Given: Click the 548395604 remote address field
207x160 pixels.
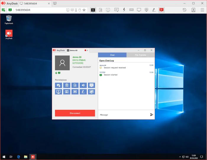Looking at the screenshot, I should 40,10.
